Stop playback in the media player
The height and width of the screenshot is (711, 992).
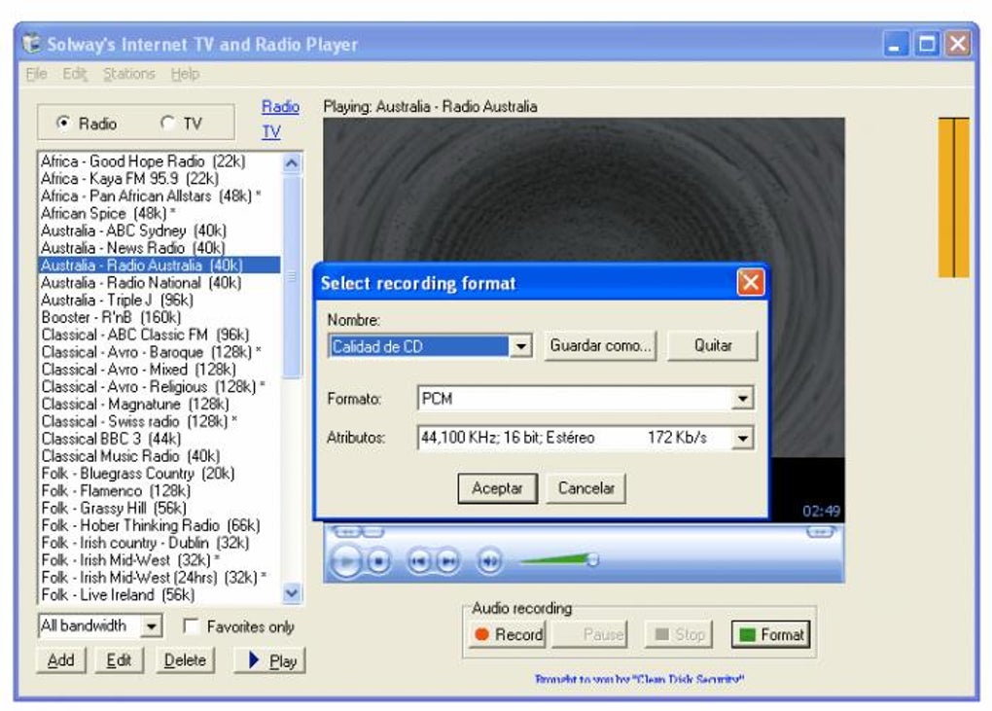[x=379, y=561]
